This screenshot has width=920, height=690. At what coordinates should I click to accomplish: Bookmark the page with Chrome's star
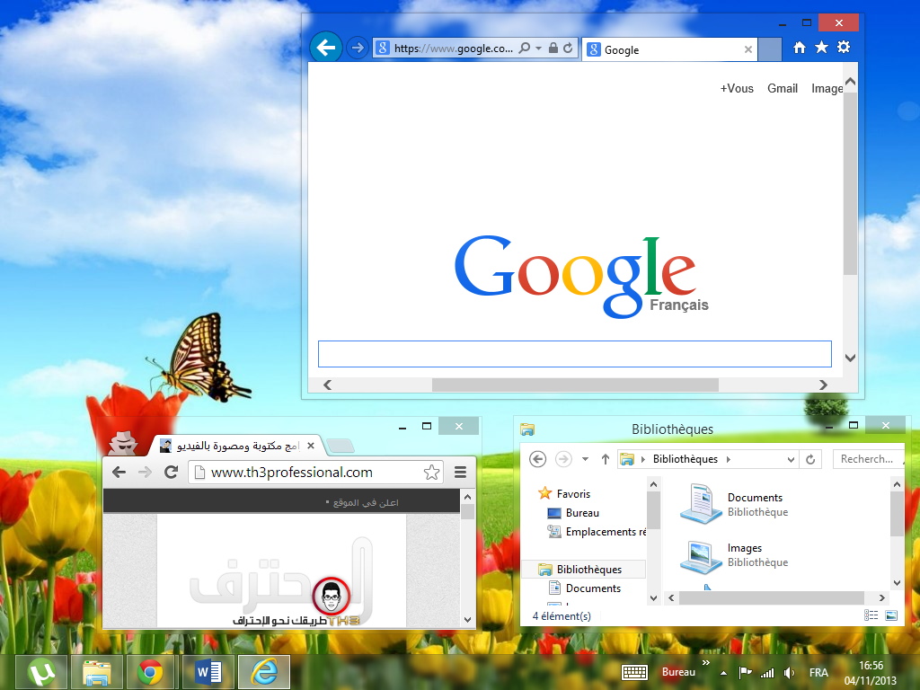(x=431, y=472)
